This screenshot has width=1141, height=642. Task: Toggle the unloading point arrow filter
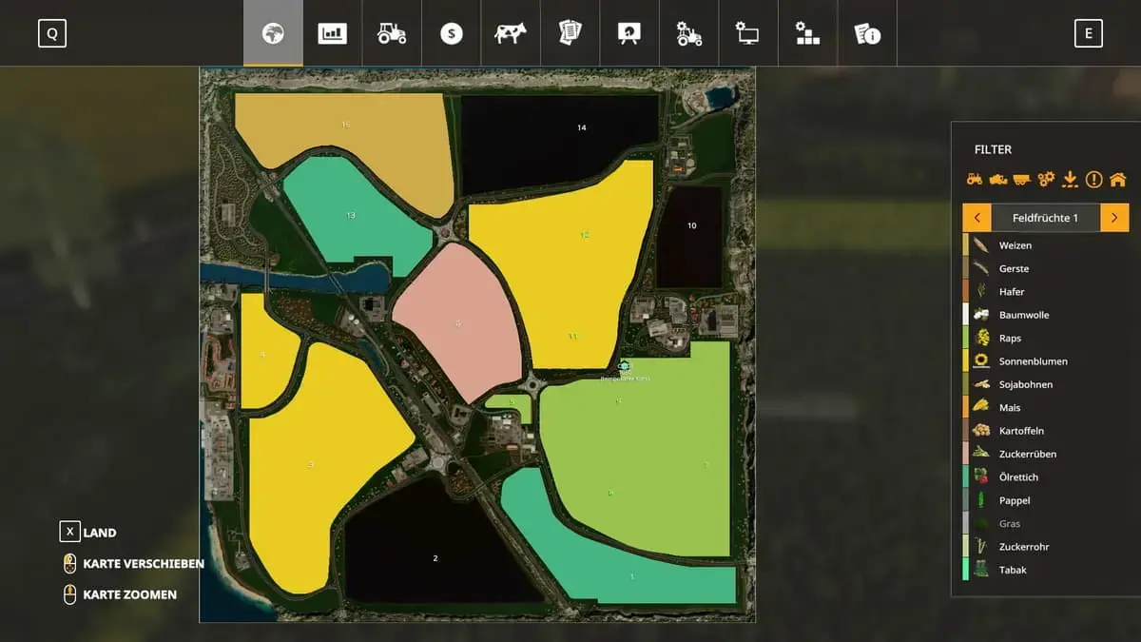pyautogui.click(x=1070, y=178)
